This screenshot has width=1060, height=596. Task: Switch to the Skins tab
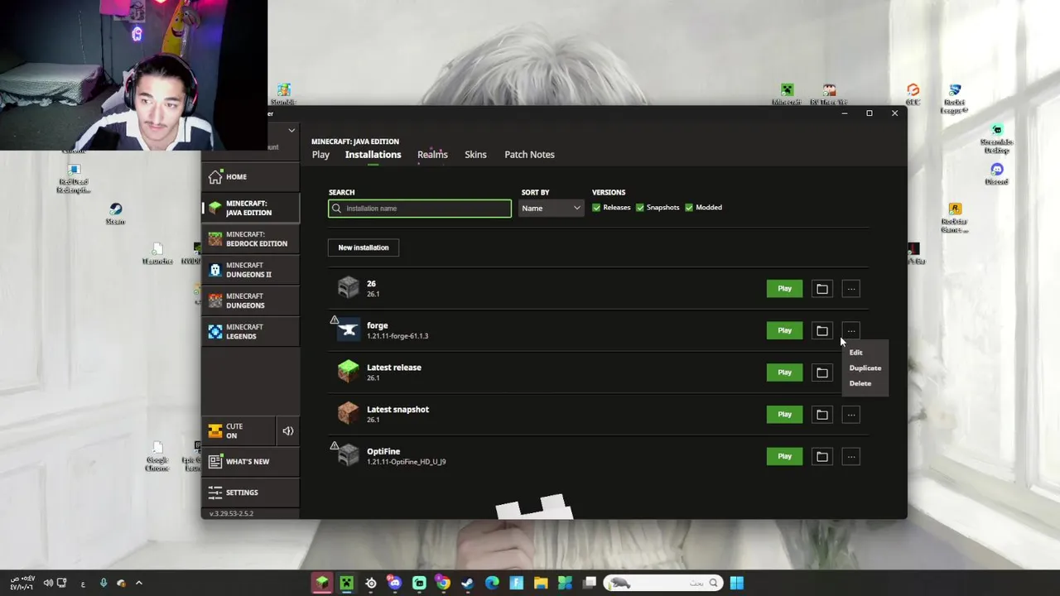tap(475, 155)
